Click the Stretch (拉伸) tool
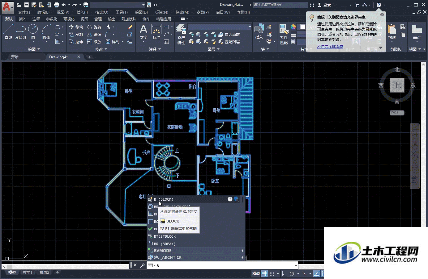428x279 pixels. (x=76, y=42)
